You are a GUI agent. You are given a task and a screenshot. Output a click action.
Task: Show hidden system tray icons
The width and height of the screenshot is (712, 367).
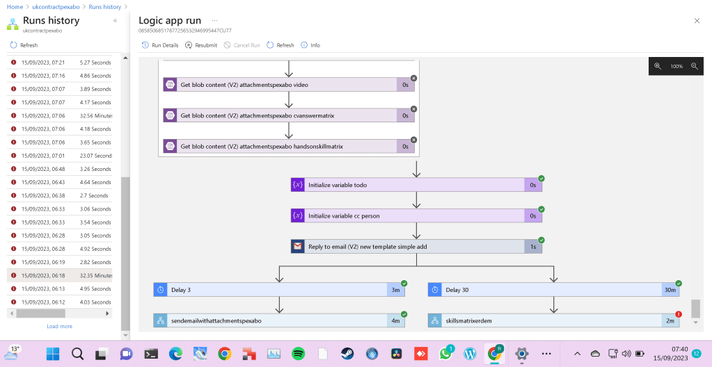578,354
